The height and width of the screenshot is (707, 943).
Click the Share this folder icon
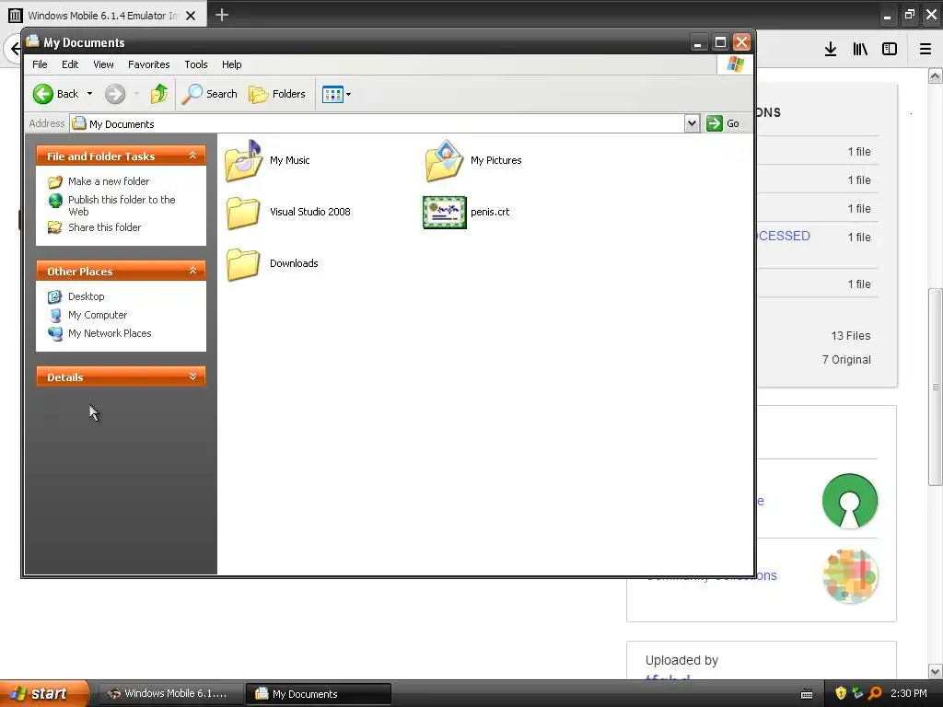tap(55, 227)
